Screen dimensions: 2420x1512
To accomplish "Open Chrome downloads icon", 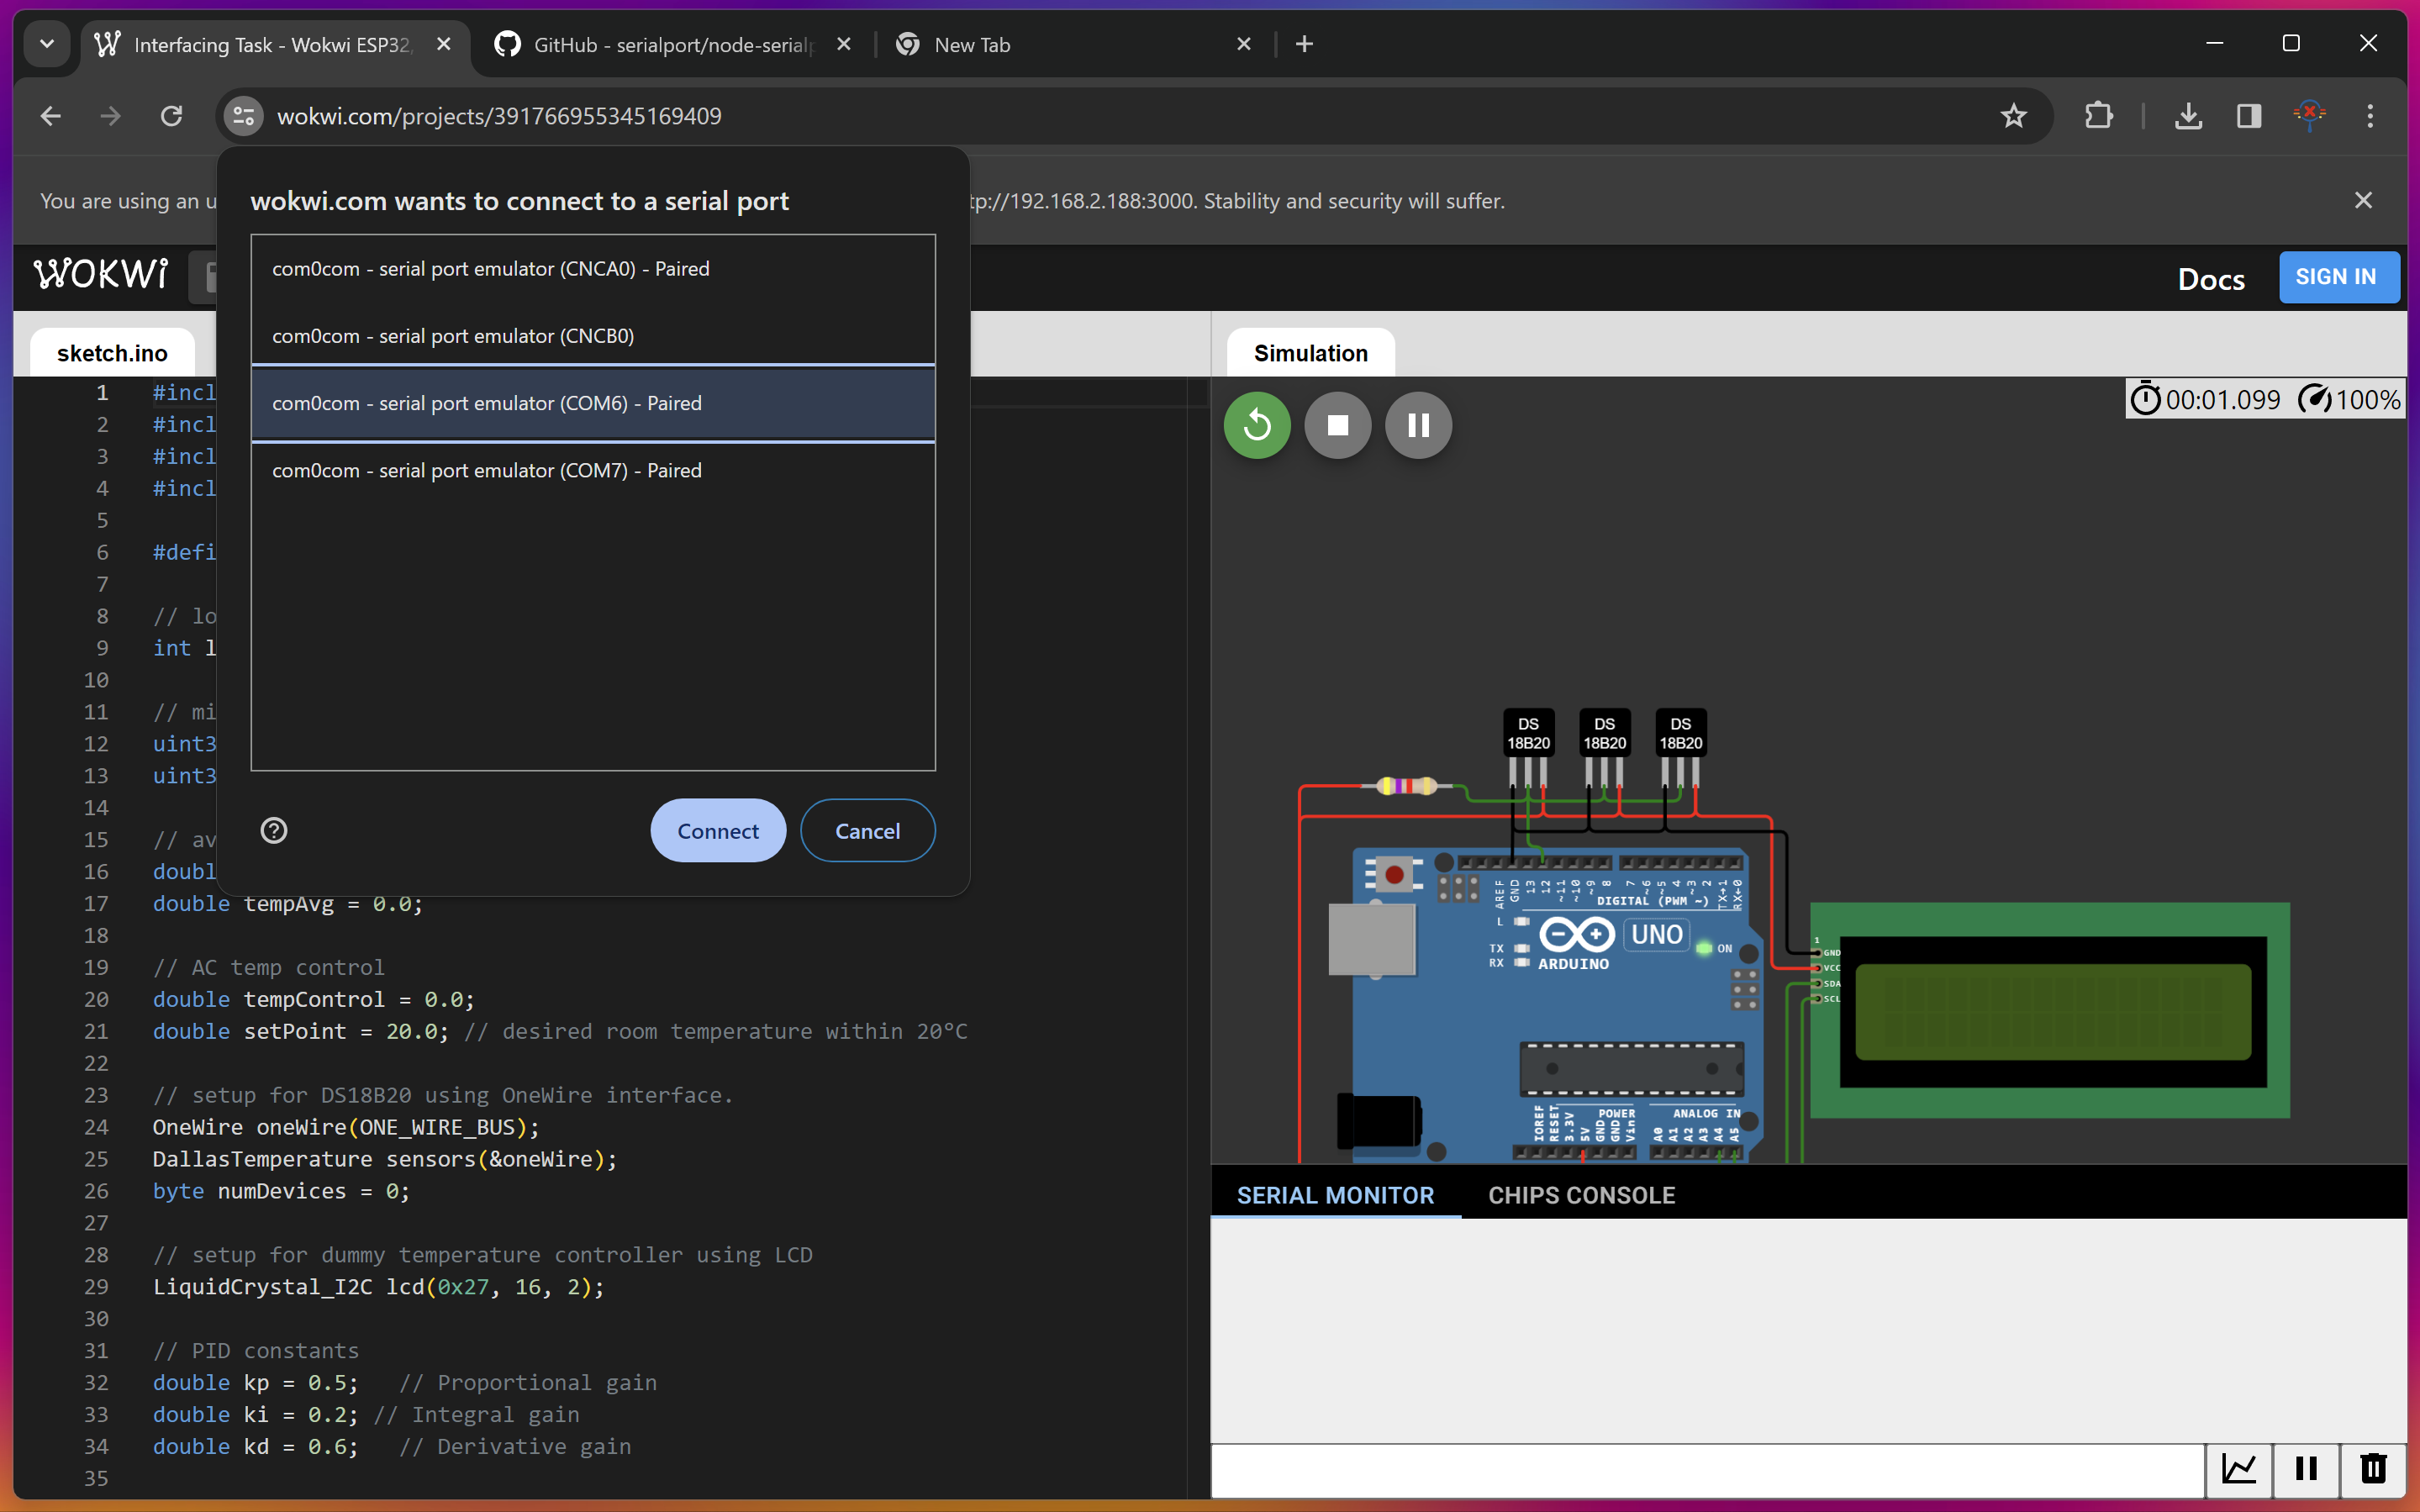I will (x=2188, y=116).
